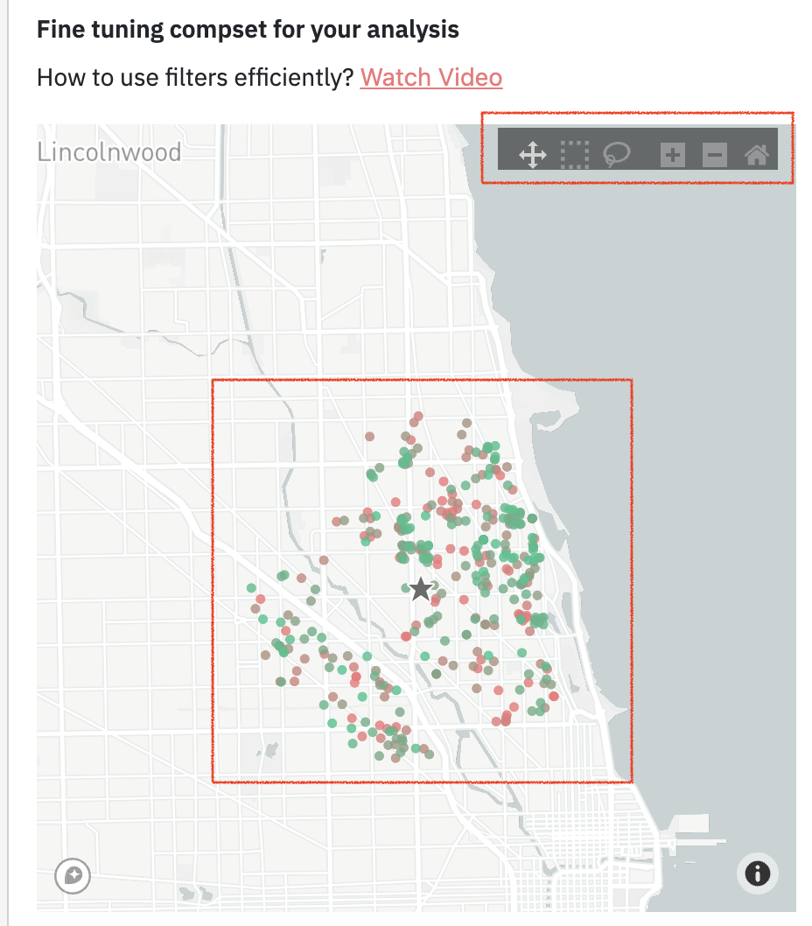Click the info icon on the map

(x=757, y=873)
